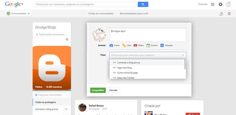Viewport: 236px width, 115px height.
Task: Attach a link with chain icon
Action: [x=124, y=45]
